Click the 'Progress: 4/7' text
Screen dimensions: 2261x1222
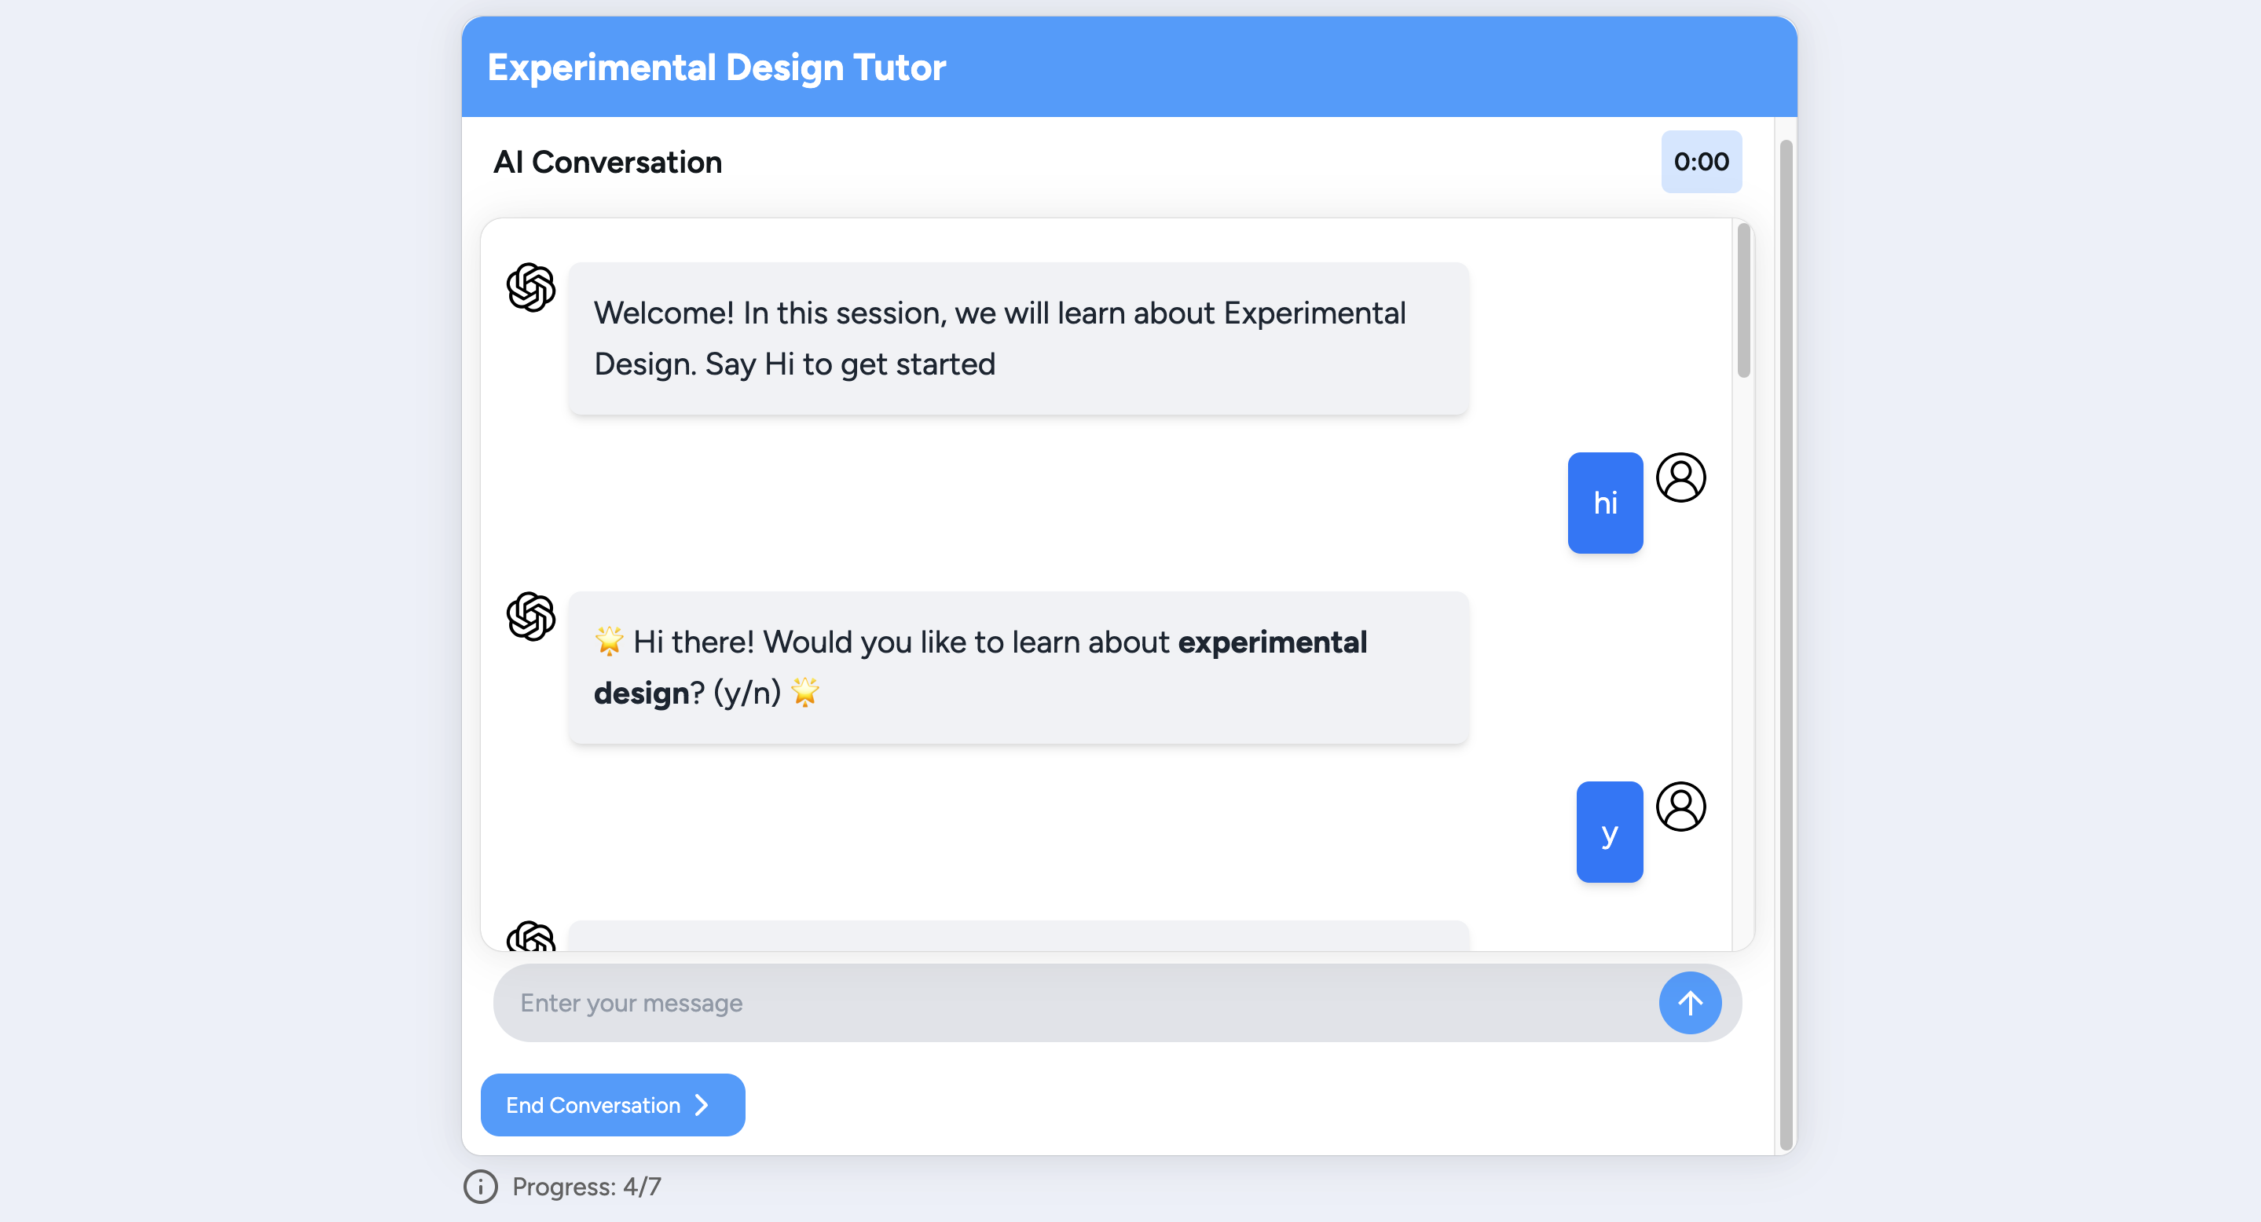point(586,1187)
